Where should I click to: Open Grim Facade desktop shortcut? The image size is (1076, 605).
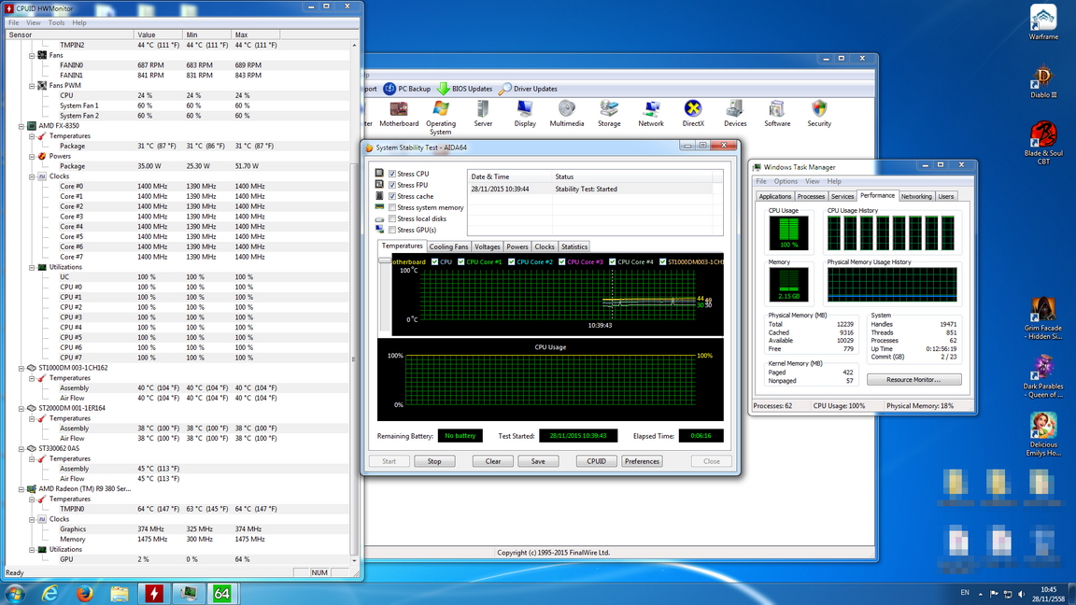tap(1043, 318)
